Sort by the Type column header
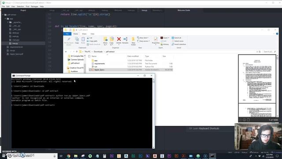Image resolution: width=282 pixels, height=159 pixels. point(147,56)
